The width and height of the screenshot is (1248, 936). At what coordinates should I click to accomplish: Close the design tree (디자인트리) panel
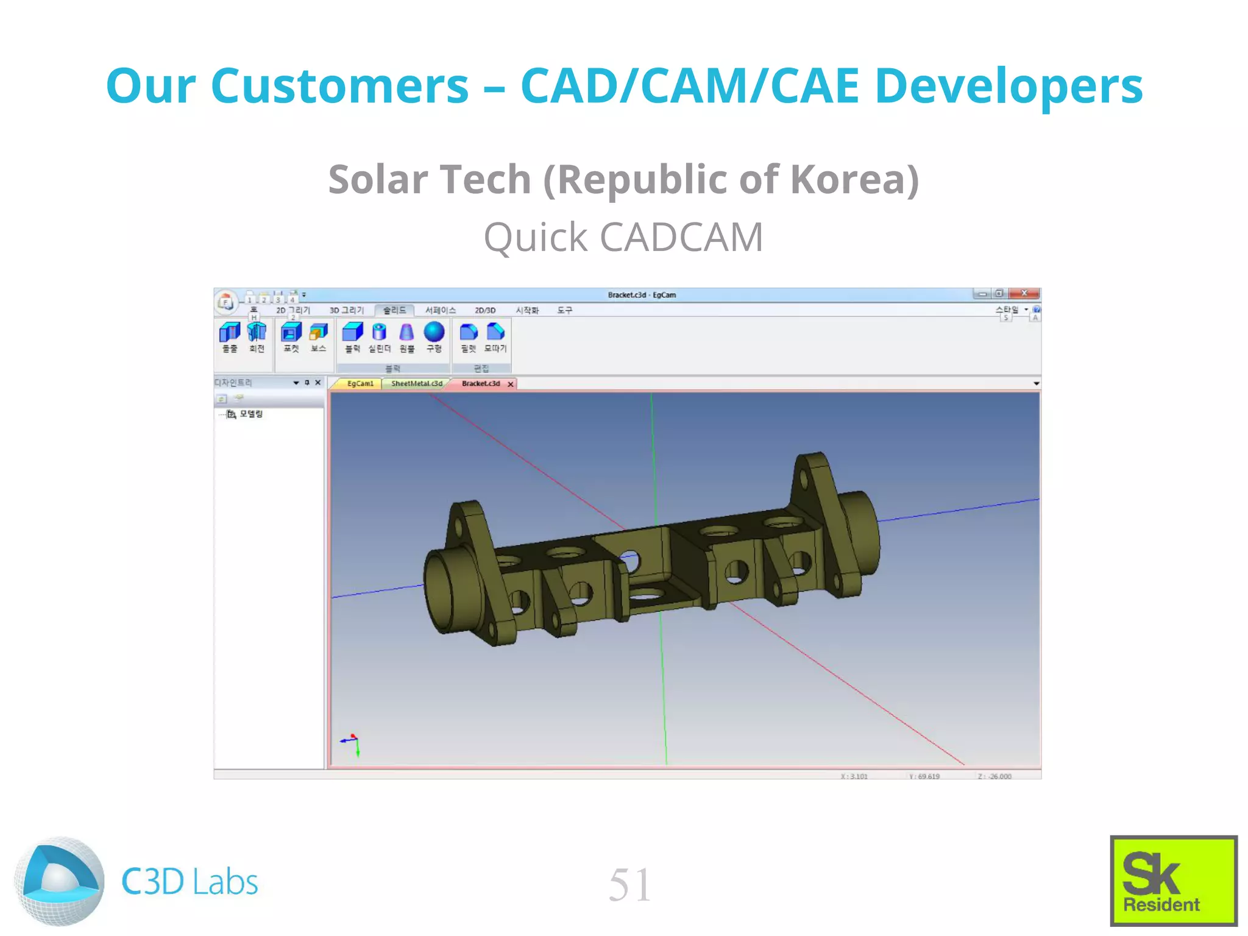pyautogui.click(x=317, y=383)
